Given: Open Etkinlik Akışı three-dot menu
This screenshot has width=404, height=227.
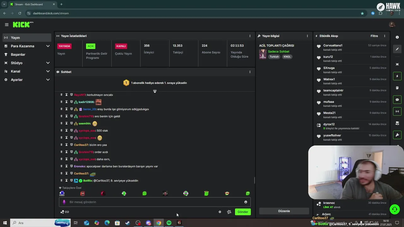Looking at the screenshot, I should (384, 36).
